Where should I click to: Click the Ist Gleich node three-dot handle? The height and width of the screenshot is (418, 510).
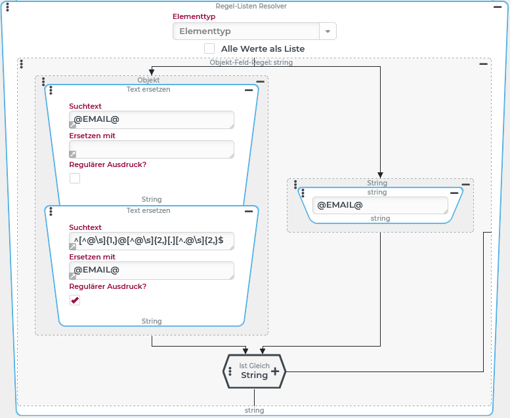[230, 371]
